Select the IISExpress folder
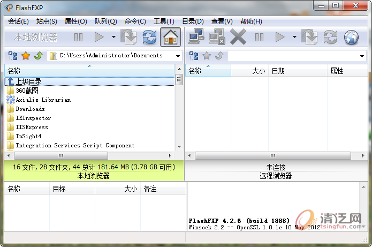The image size is (372, 247). point(32,127)
